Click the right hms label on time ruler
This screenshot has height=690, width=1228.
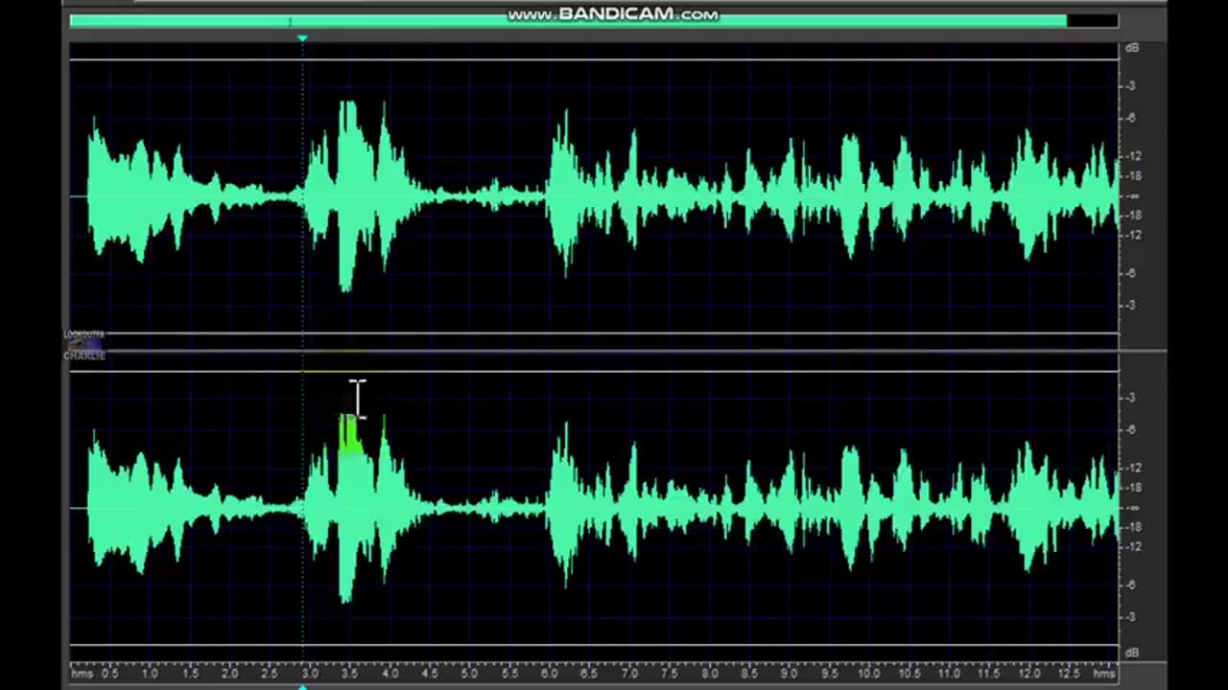(x=1104, y=674)
